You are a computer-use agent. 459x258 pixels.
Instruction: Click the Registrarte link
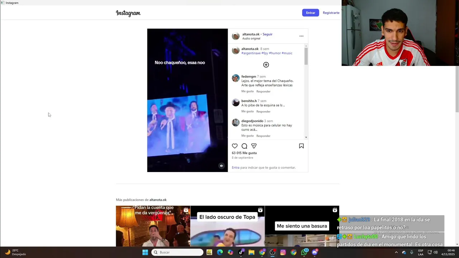(331, 13)
